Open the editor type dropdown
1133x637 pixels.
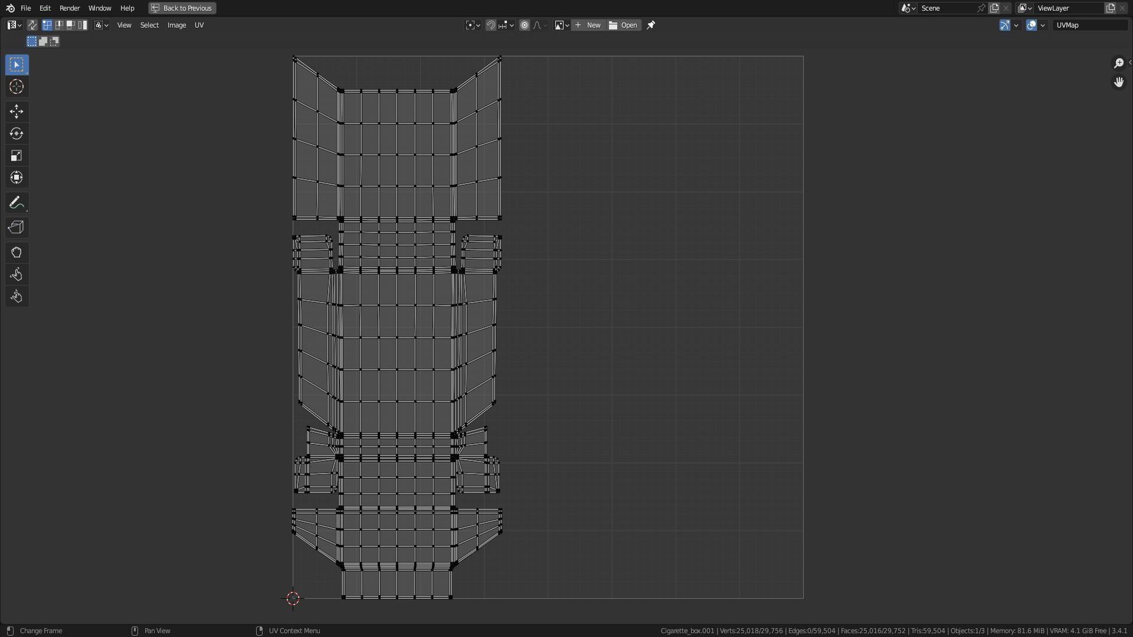(14, 25)
